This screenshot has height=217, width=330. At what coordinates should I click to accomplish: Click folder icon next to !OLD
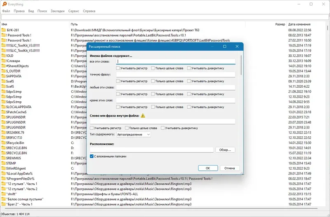[x=3, y=56]
